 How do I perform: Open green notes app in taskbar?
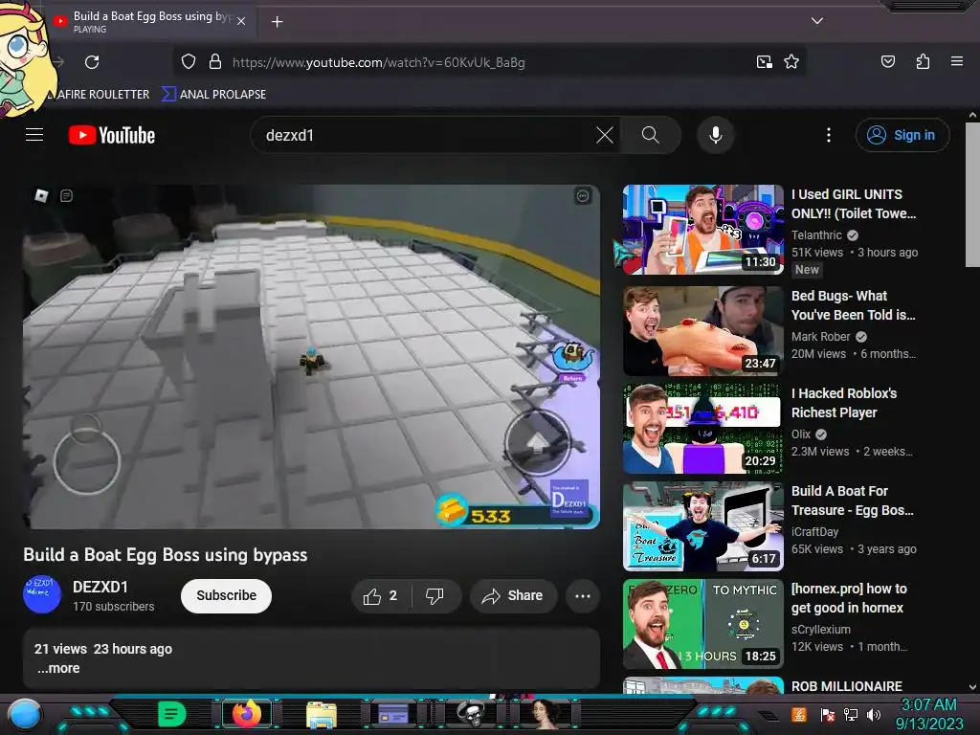click(172, 714)
